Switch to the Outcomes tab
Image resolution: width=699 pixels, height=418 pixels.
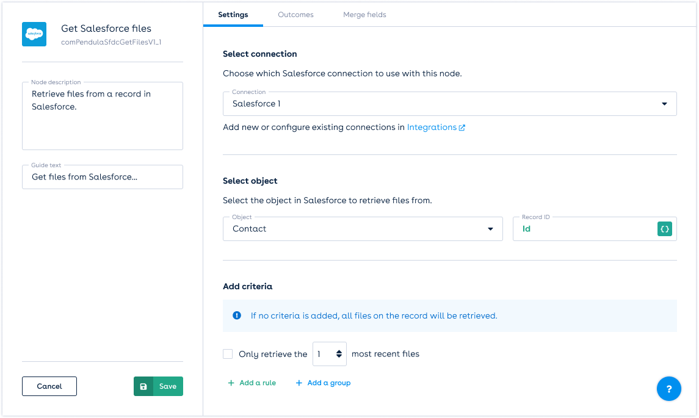tap(295, 15)
